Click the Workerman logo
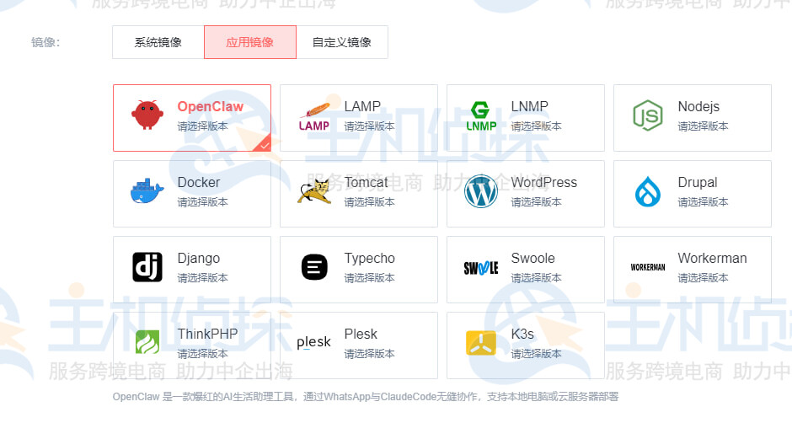 point(648,267)
